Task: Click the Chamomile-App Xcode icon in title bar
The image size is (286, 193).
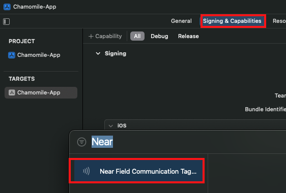Action: click(x=7, y=7)
